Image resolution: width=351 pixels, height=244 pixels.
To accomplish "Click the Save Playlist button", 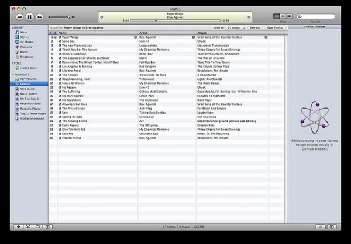I will 275,27.
